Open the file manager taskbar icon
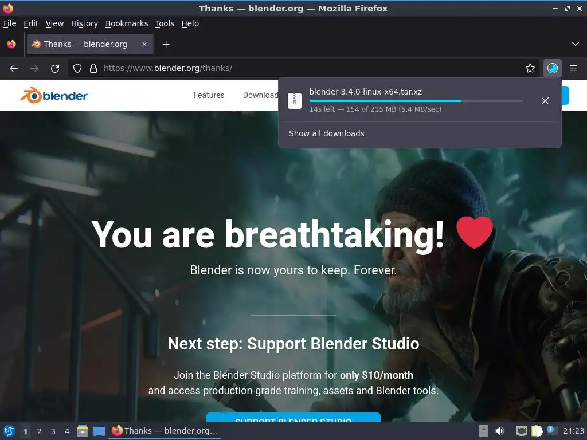Image resolution: width=587 pixels, height=440 pixels. pos(83,431)
